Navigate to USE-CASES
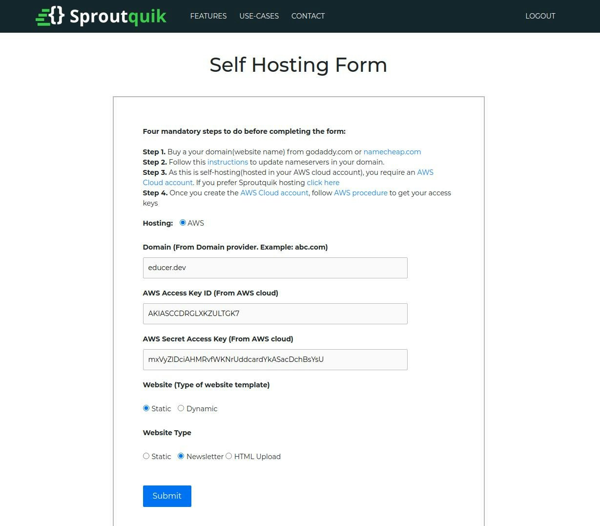 (x=259, y=16)
